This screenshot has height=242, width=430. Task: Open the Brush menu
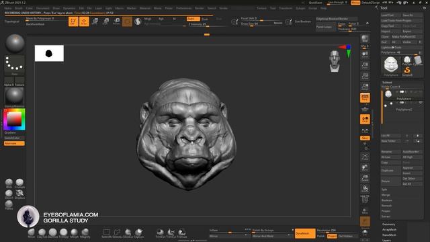[x=19, y=8]
